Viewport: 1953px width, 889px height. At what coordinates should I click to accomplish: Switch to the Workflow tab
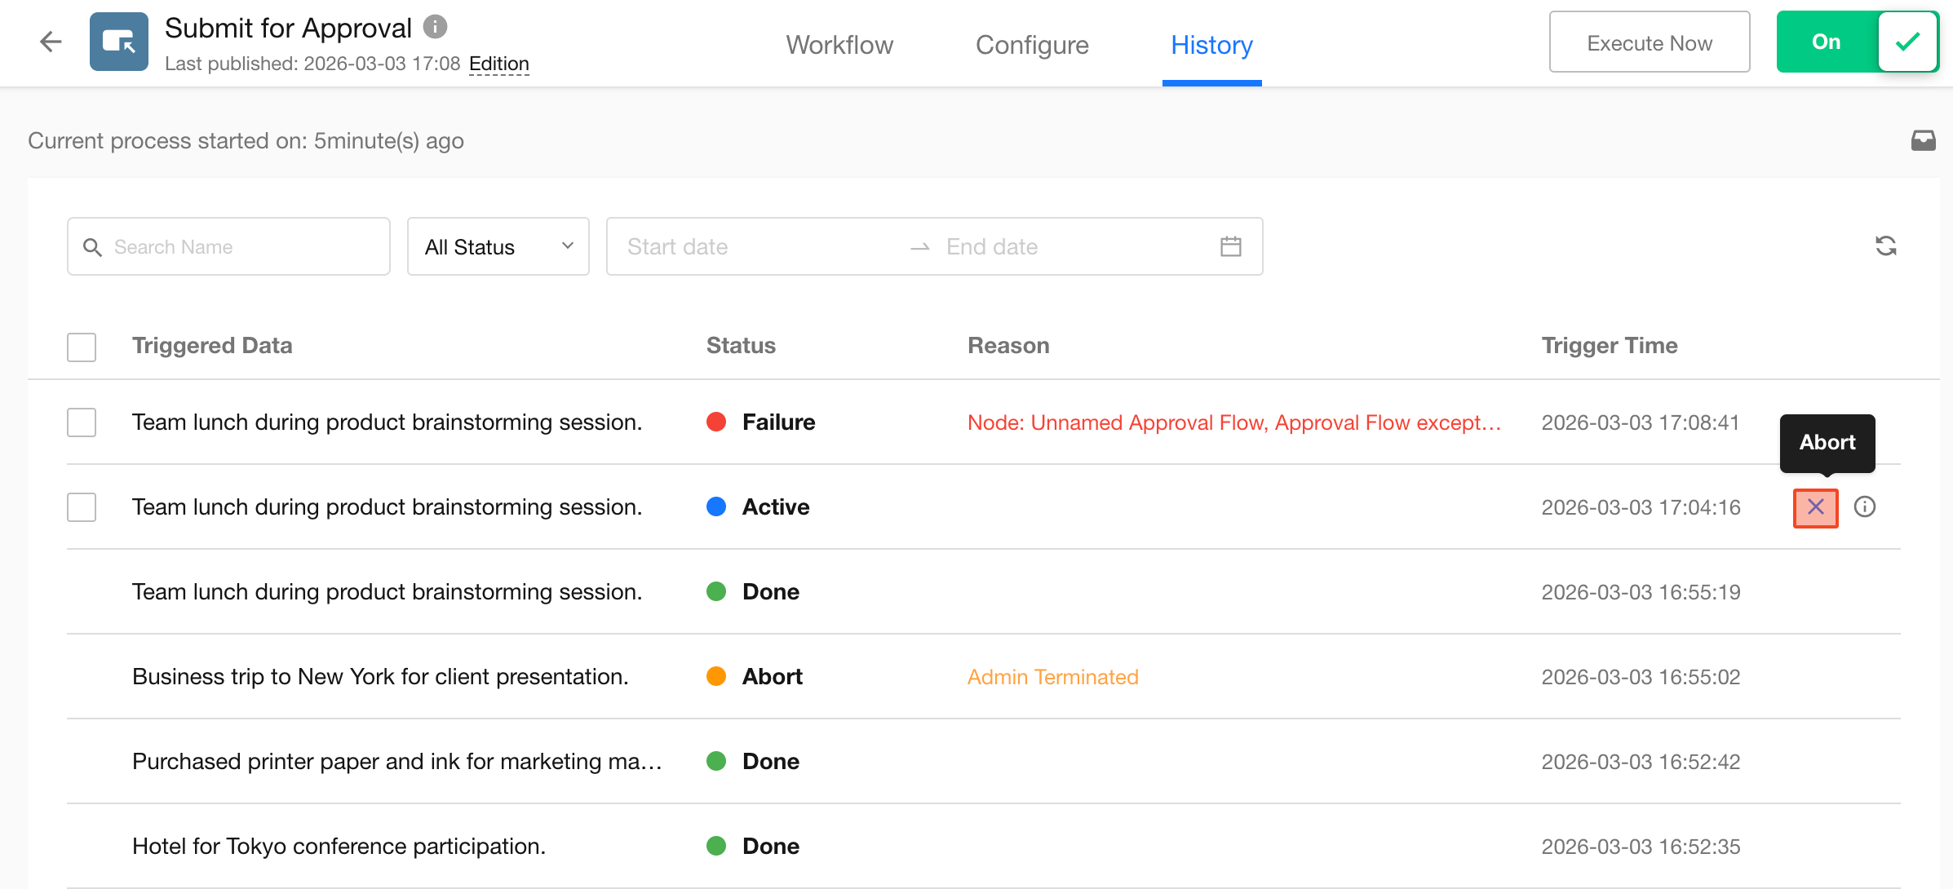pos(839,45)
